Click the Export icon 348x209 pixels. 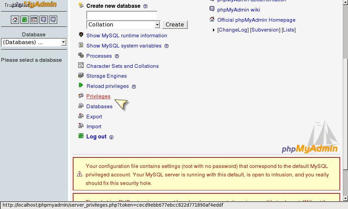(x=81, y=116)
